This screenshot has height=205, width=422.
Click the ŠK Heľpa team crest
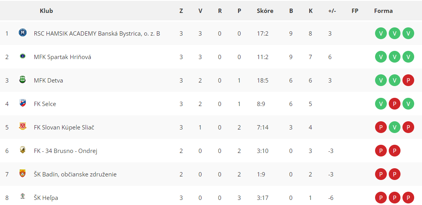23,196
